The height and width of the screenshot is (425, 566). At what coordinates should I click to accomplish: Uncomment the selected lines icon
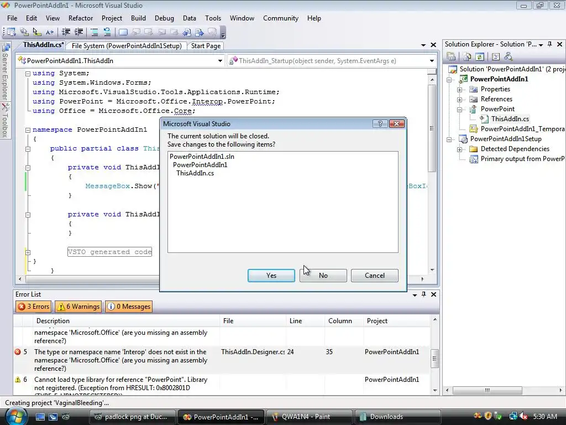(x=107, y=32)
